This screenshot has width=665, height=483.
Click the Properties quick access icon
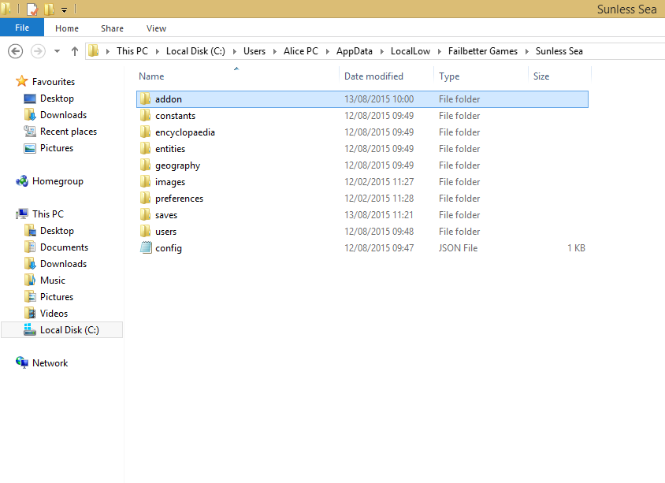[x=32, y=9]
